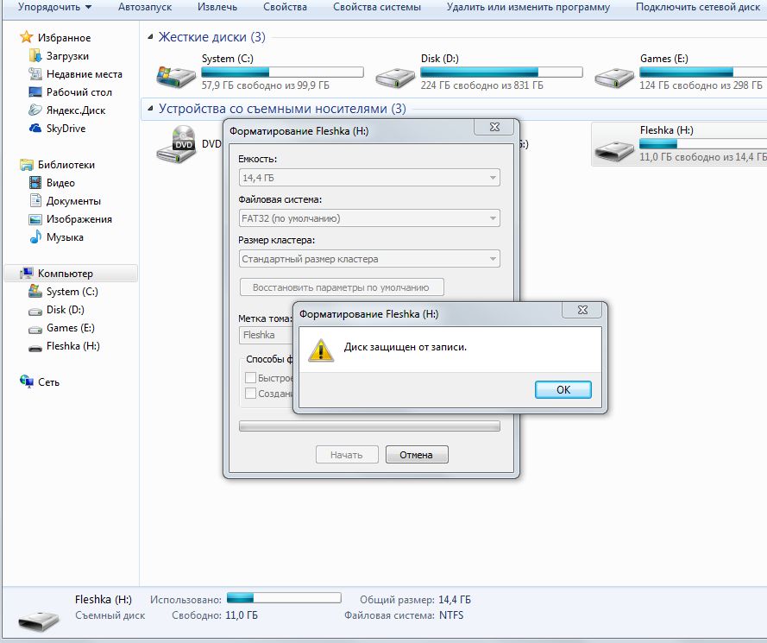Click the Disk (D:) capacity bar

(501, 72)
